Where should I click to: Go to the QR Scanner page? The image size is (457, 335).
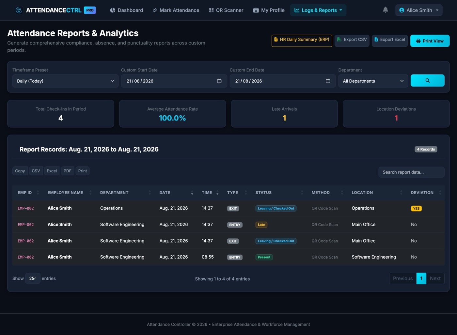(226, 10)
